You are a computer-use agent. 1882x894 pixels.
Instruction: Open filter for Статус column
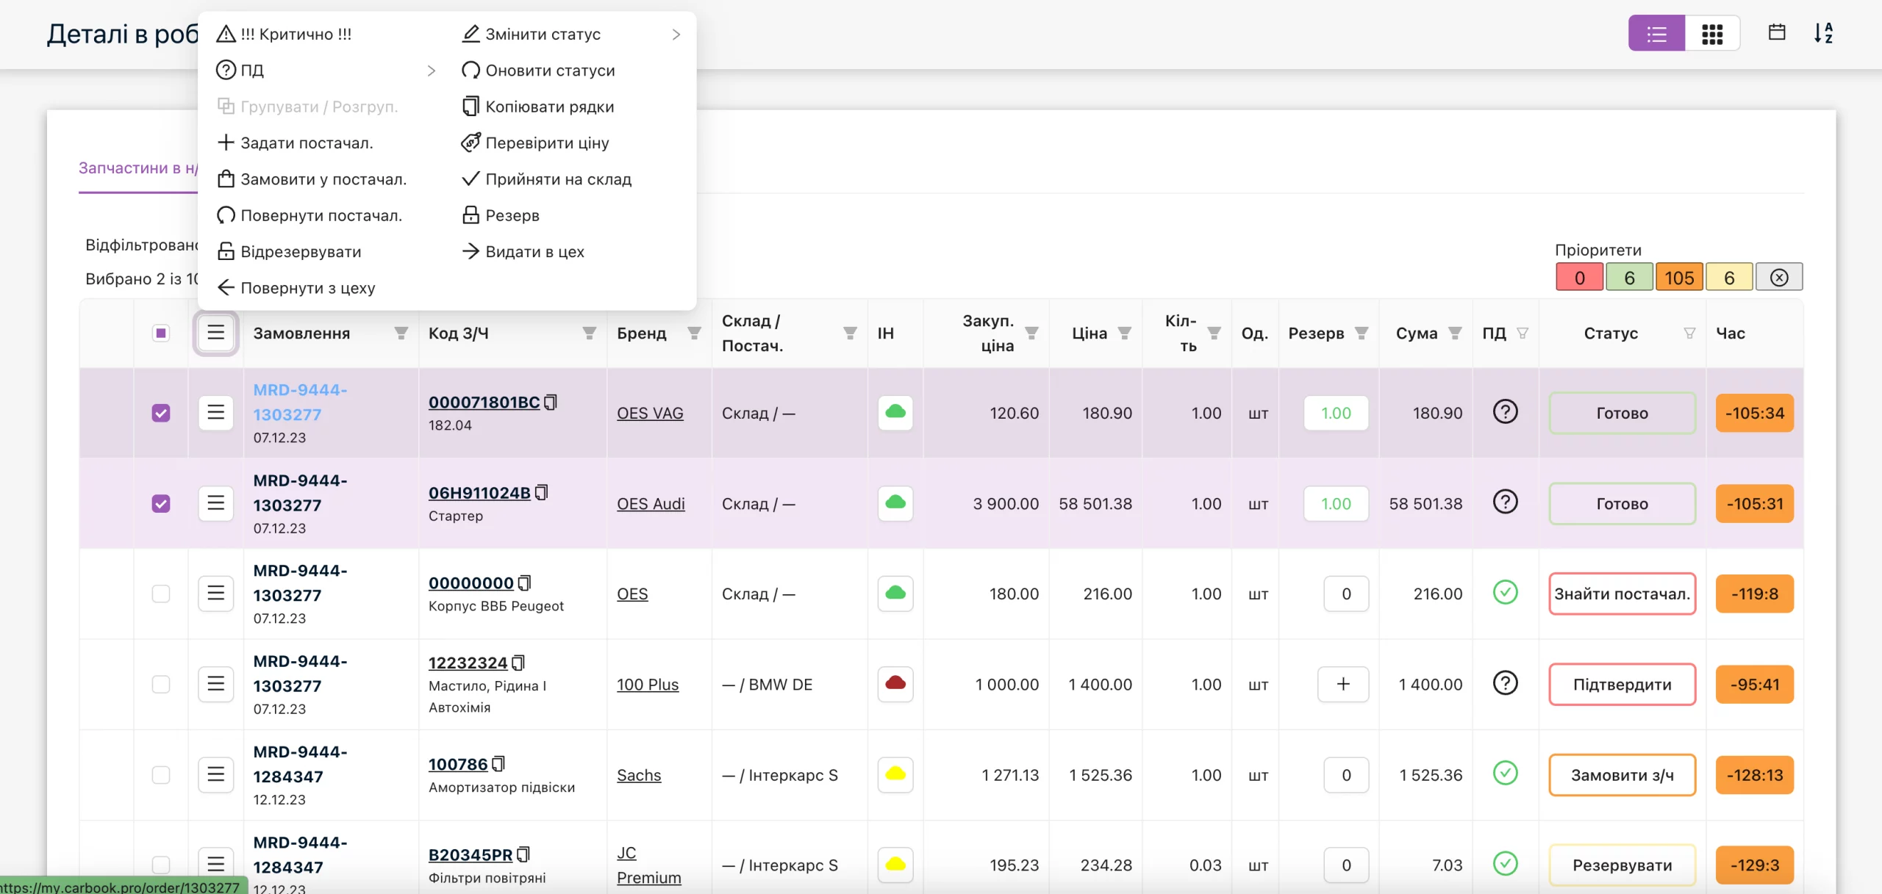(x=1689, y=334)
